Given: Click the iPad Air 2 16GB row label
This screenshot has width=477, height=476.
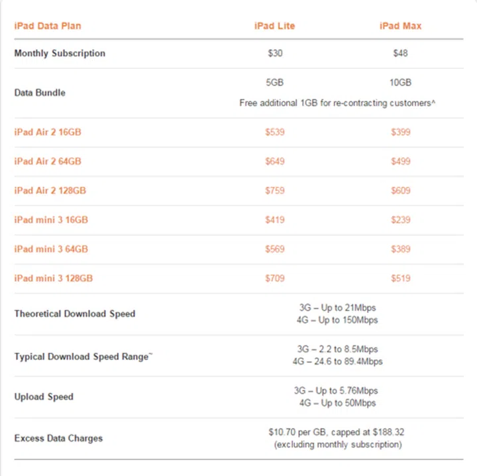Looking at the screenshot, I should pos(48,132).
